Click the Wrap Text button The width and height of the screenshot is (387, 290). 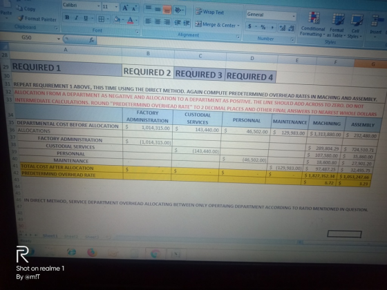click(210, 12)
